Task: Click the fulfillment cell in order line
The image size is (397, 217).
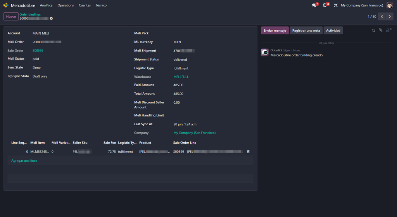Action: click(125, 152)
